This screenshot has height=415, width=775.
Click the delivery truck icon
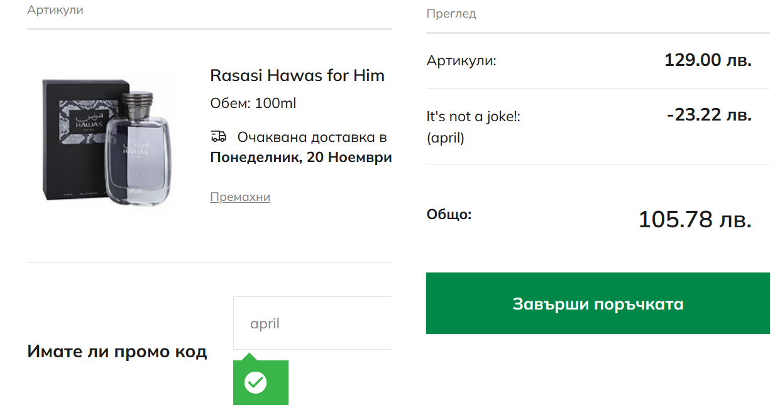click(218, 137)
